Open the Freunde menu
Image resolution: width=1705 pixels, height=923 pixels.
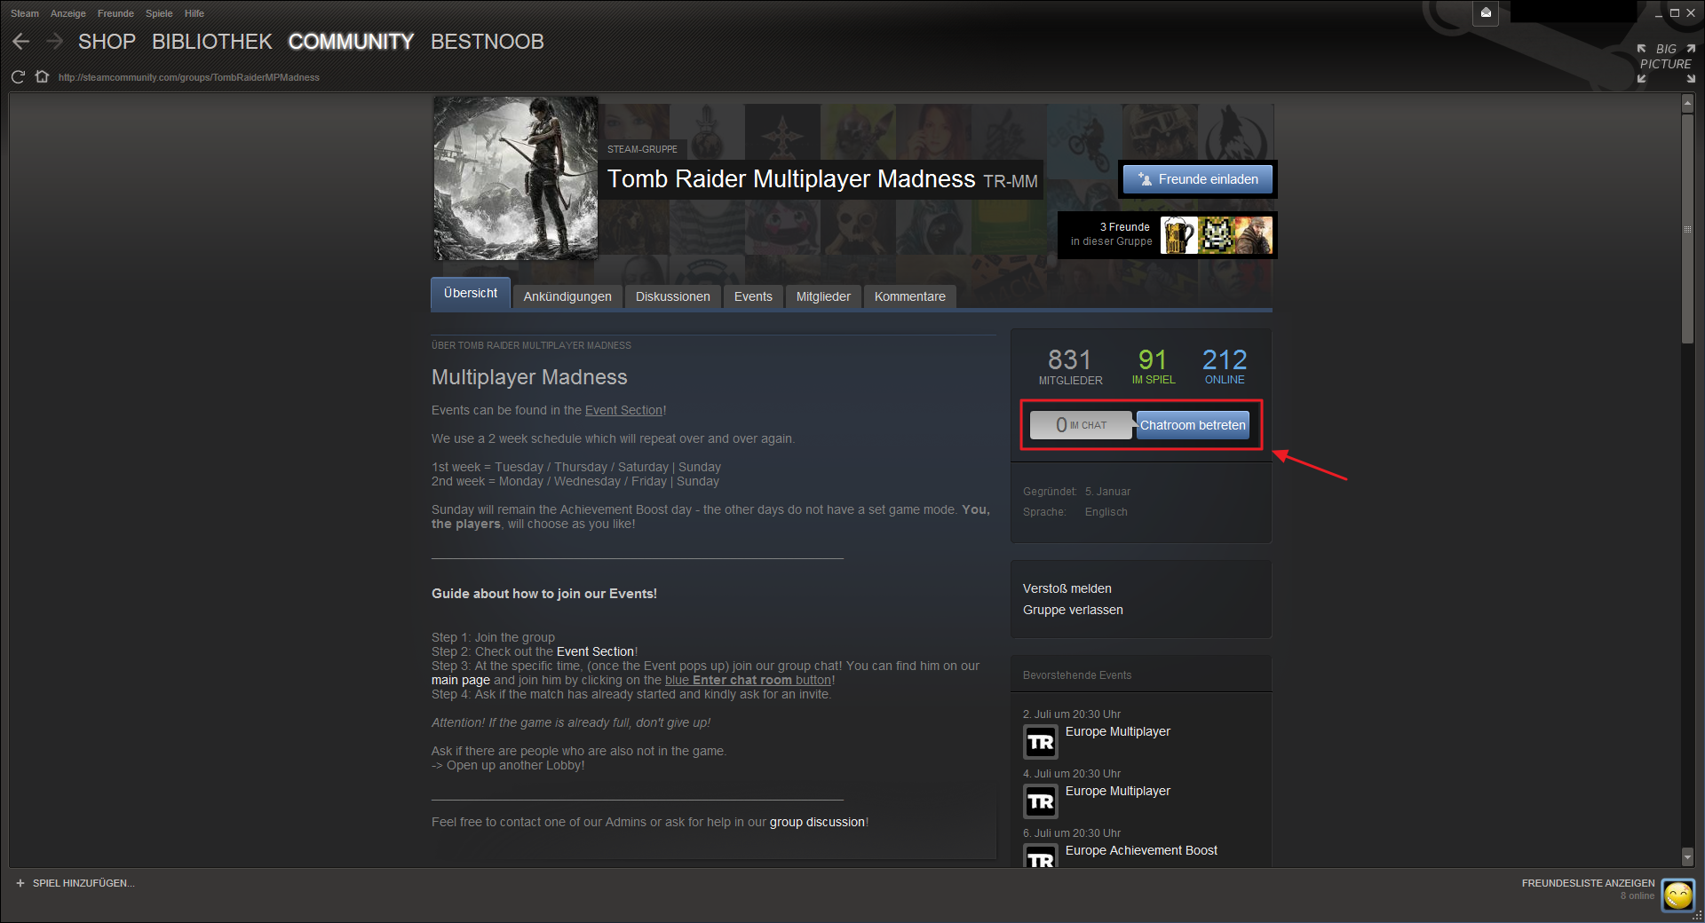[x=115, y=13]
